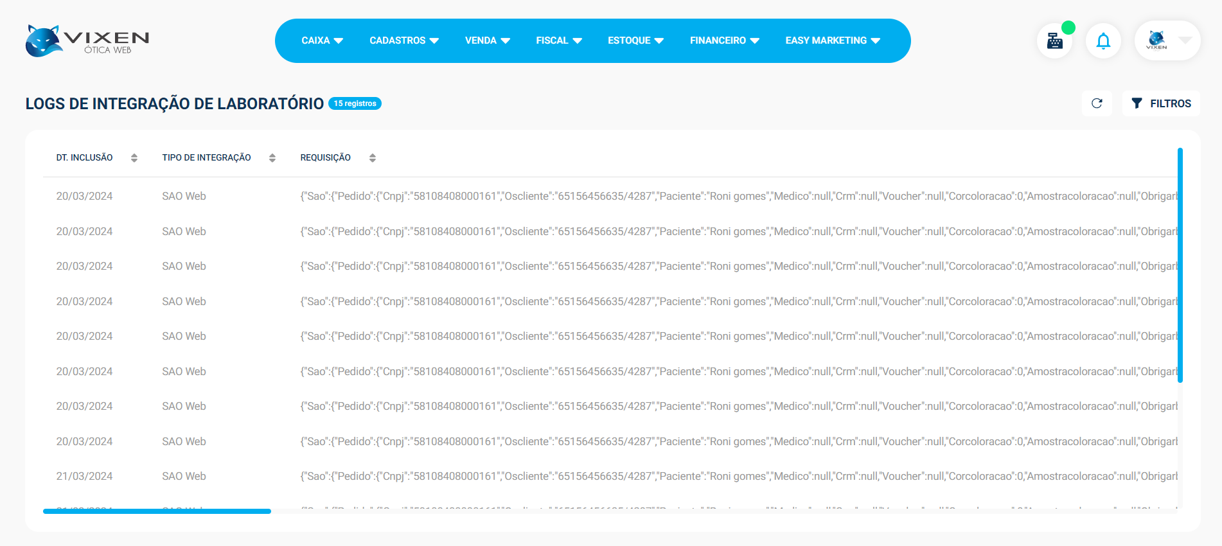Sort by Requisição column arrows

click(373, 158)
